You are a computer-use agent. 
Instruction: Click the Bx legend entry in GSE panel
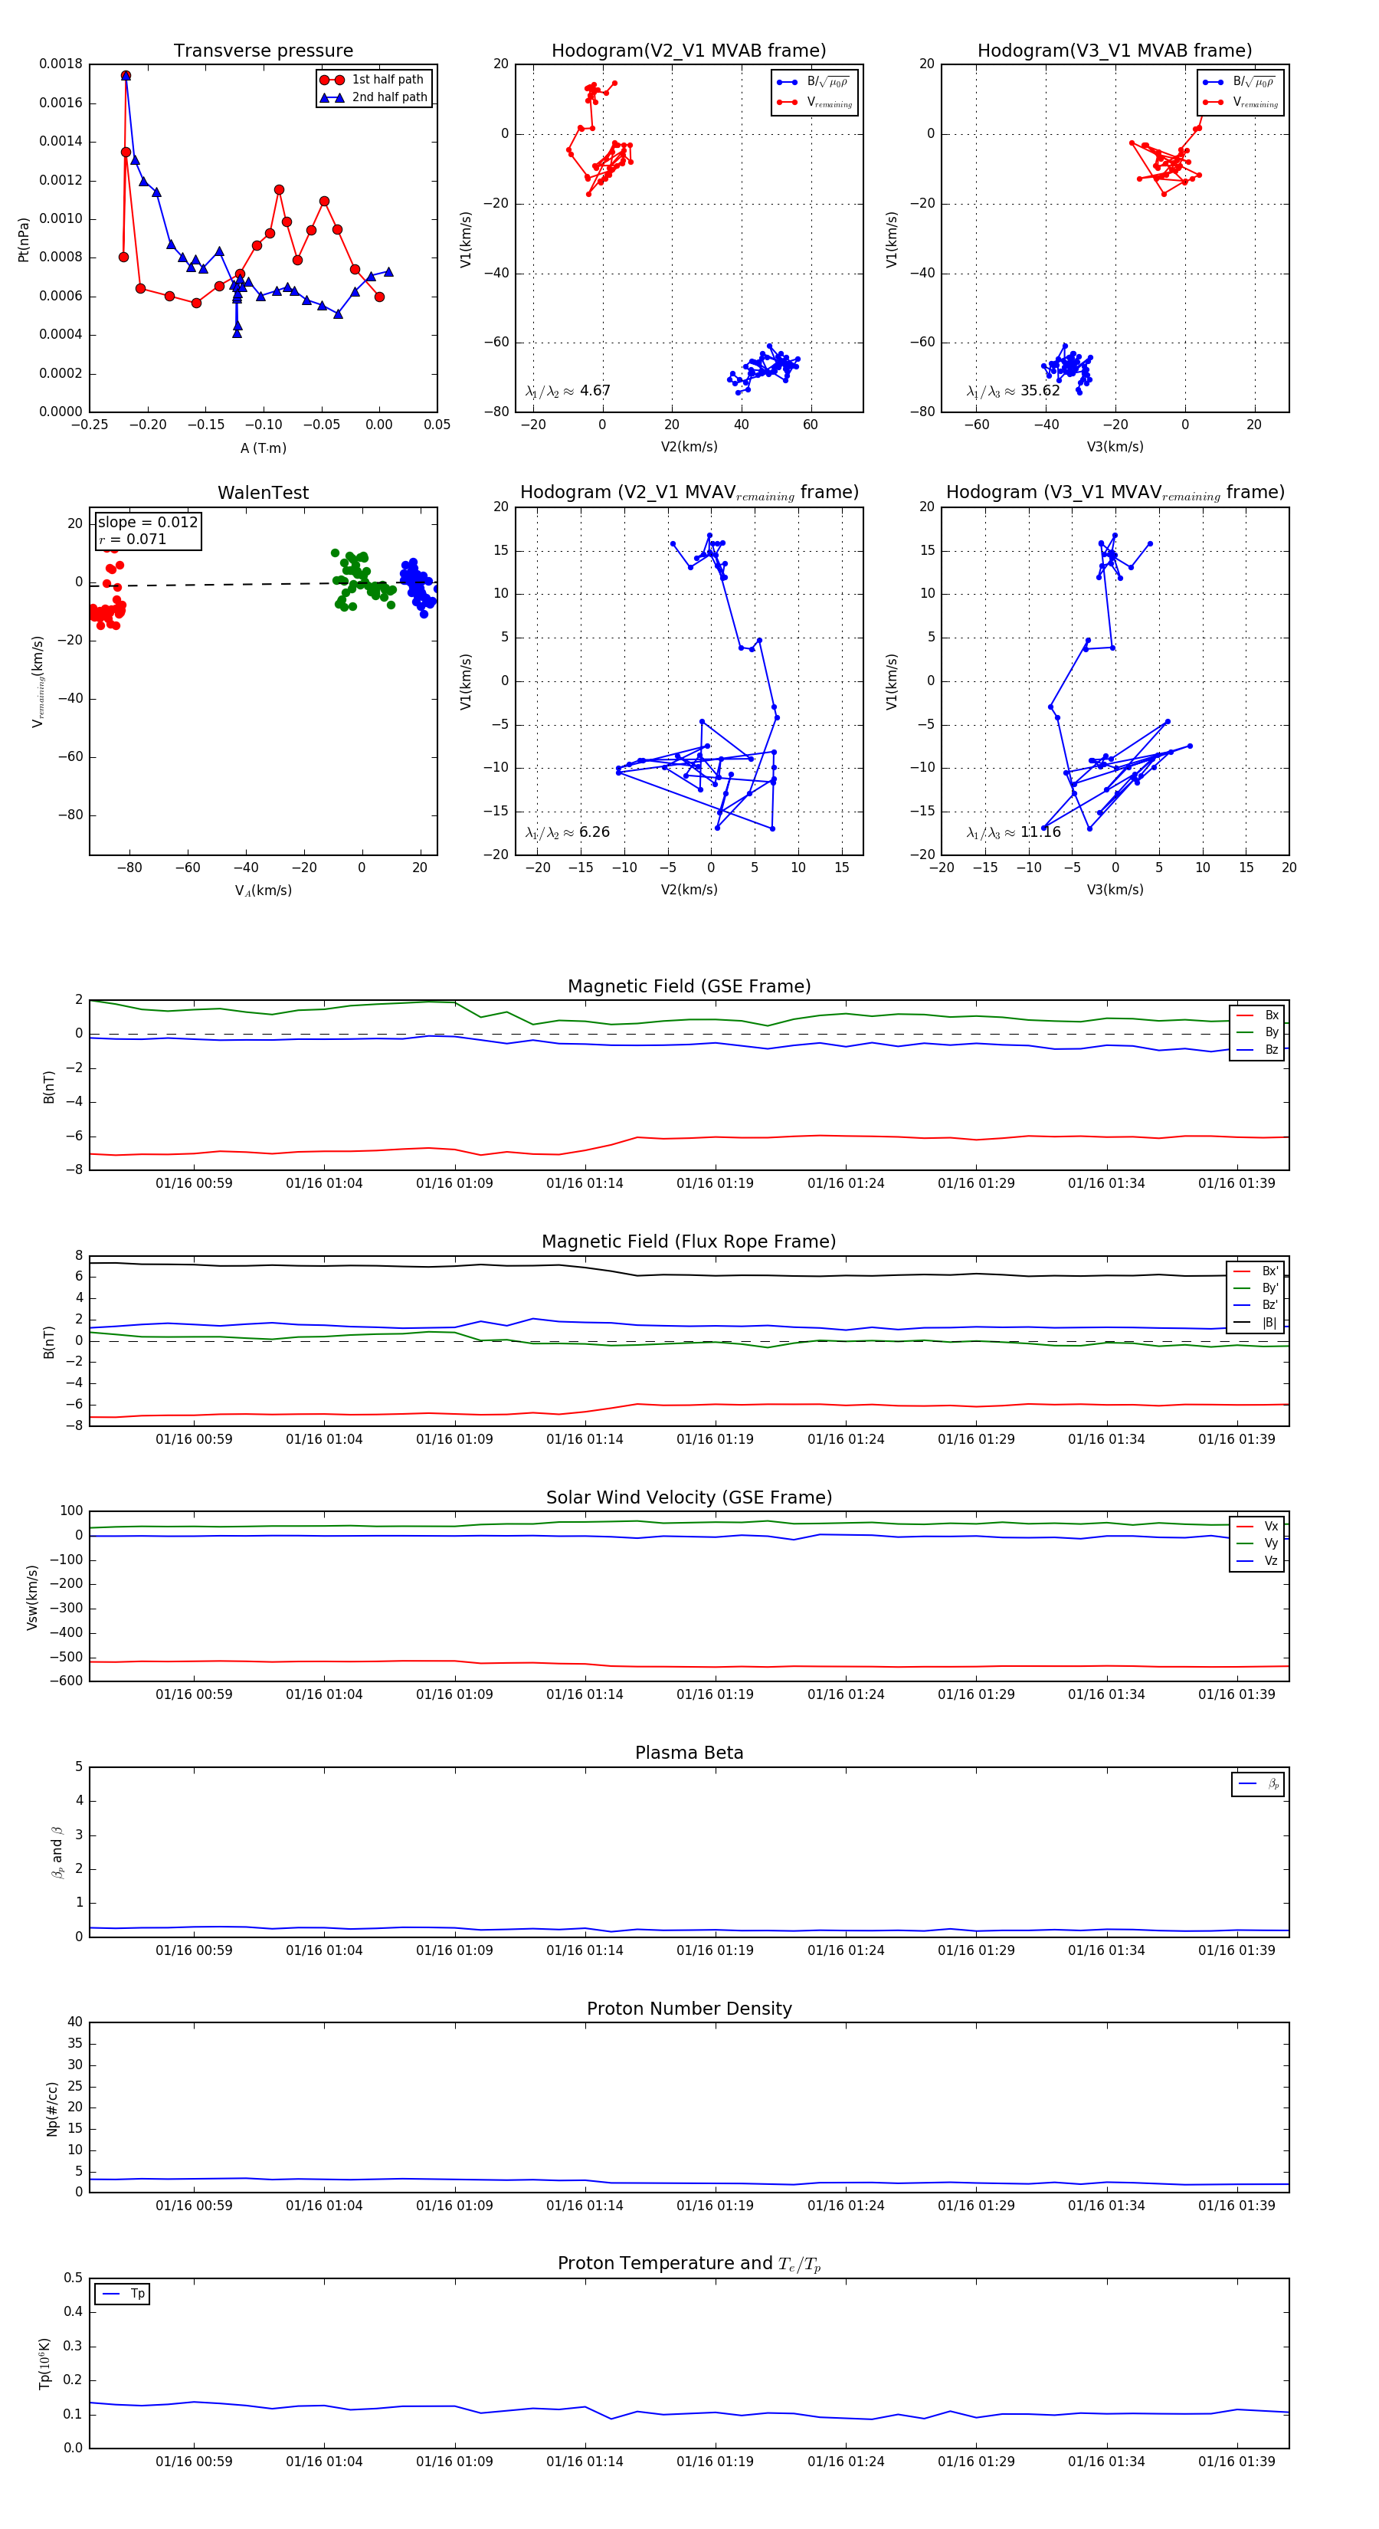coord(1257,1015)
